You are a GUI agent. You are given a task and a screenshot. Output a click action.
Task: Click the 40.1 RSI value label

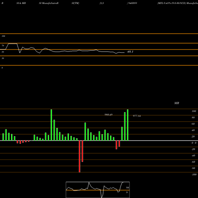(x=130, y=52)
